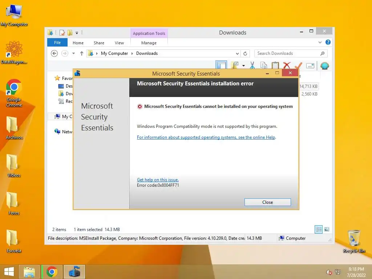Click the 2,560 KB file size cell
The width and height of the screenshot is (372, 279).
click(309, 94)
